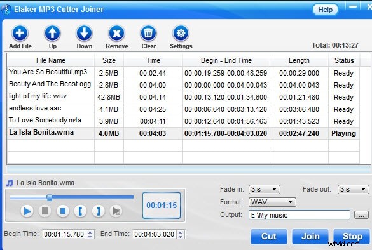
Task: Open the Help button
Action: [326, 10]
